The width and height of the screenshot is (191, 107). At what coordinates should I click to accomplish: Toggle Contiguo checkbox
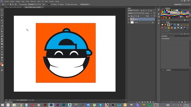58,4
